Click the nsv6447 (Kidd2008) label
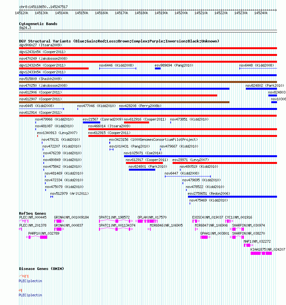Image resolution: width=286 pixels, height=305 pixels. [x=182, y=173]
